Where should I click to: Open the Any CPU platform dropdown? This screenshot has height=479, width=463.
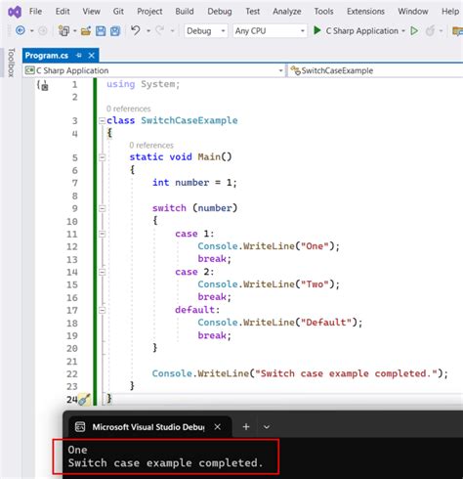pyautogui.click(x=270, y=31)
